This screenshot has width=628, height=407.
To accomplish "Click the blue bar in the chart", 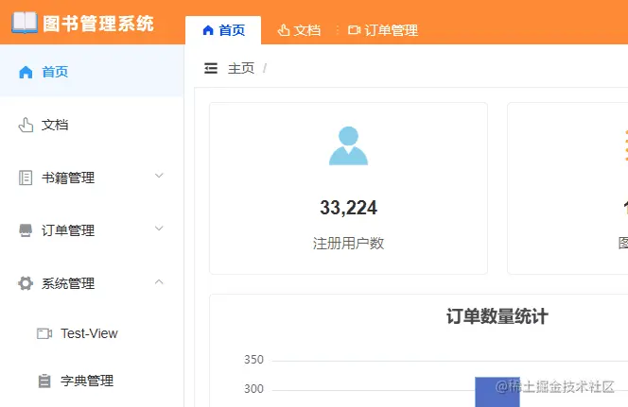I will [x=497, y=392].
